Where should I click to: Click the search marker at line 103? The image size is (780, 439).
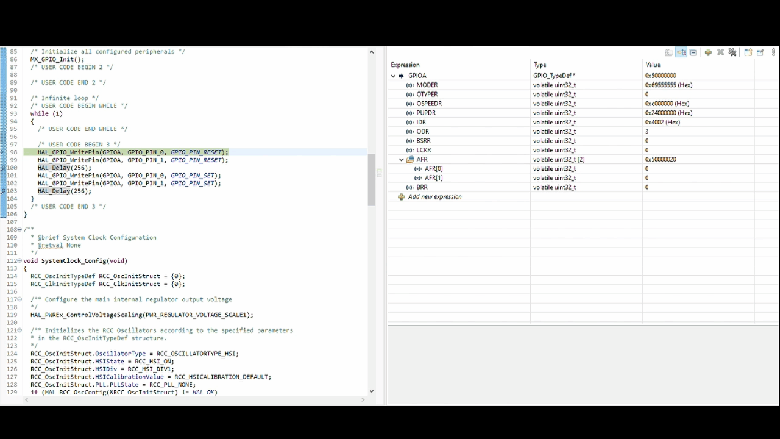3,191
